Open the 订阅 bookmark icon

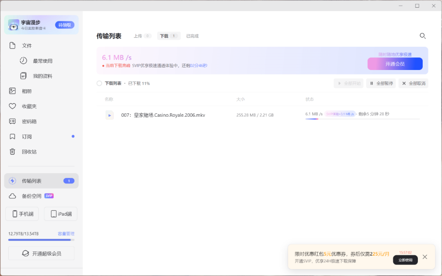click(12, 137)
